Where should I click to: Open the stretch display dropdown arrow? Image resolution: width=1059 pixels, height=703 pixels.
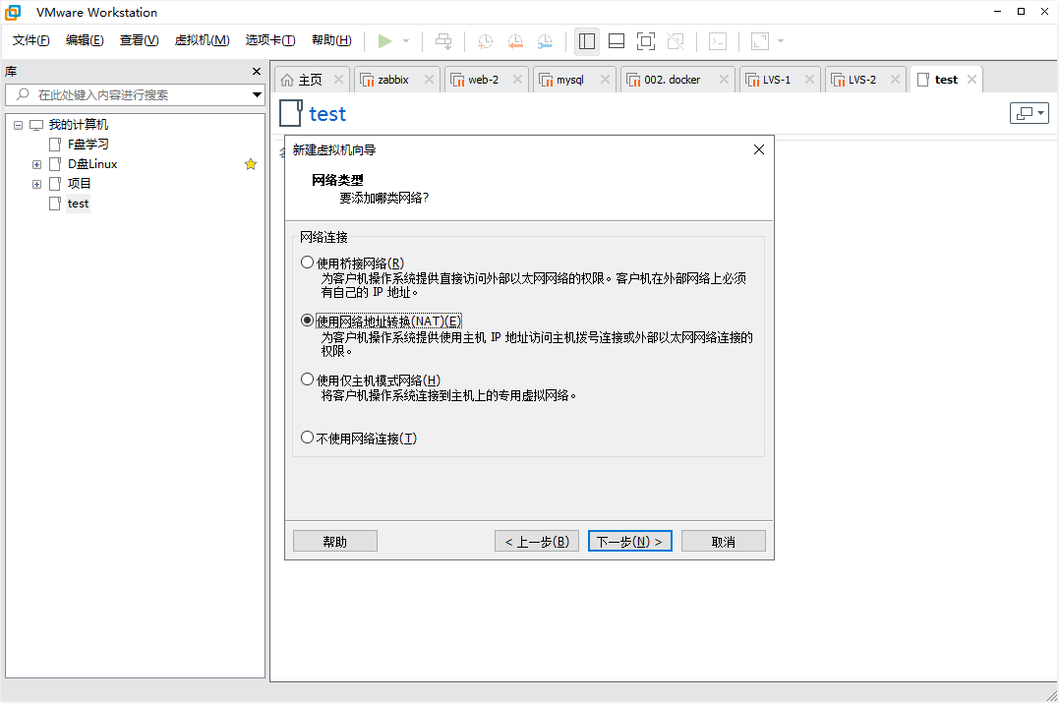[x=781, y=41]
